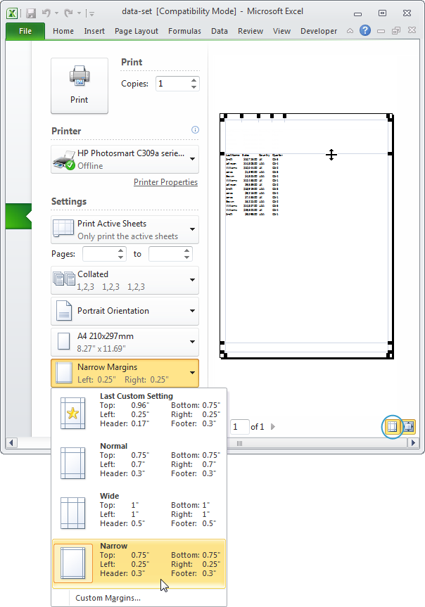Minimize the ribbon with the caret icon
The width and height of the screenshot is (425, 607).
click(x=350, y=31)
